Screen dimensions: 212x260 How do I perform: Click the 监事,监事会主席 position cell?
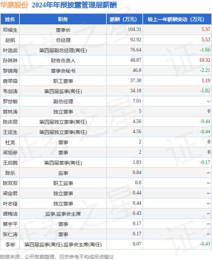pyautogui.click(x=63, y=214)
